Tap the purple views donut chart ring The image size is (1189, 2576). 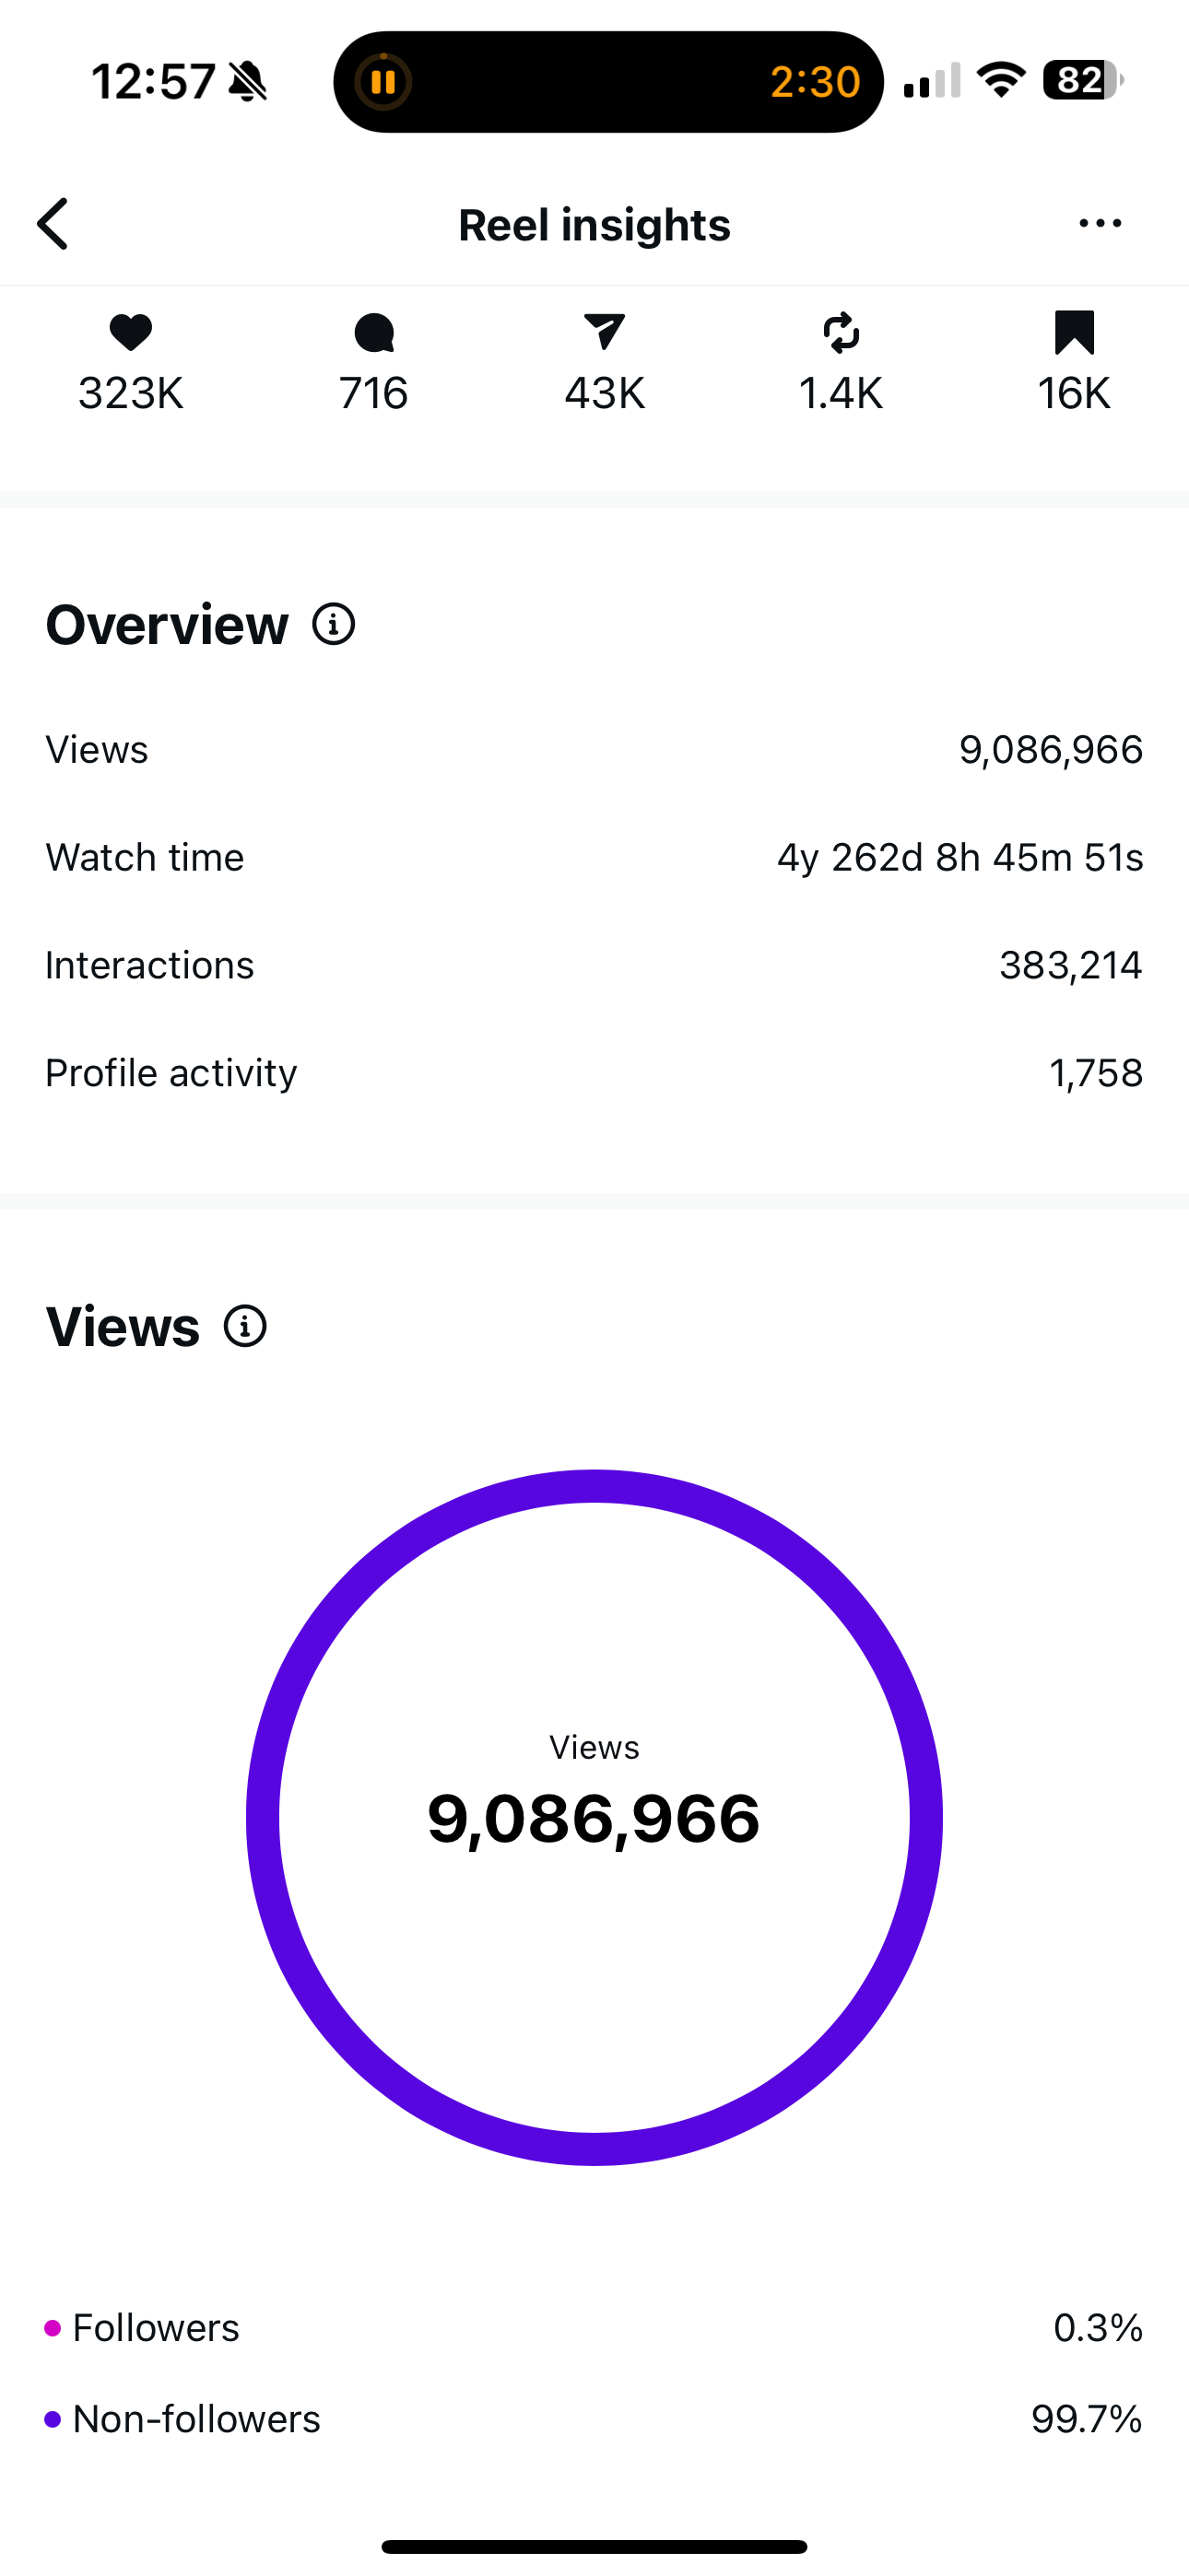pos(264,1817)
